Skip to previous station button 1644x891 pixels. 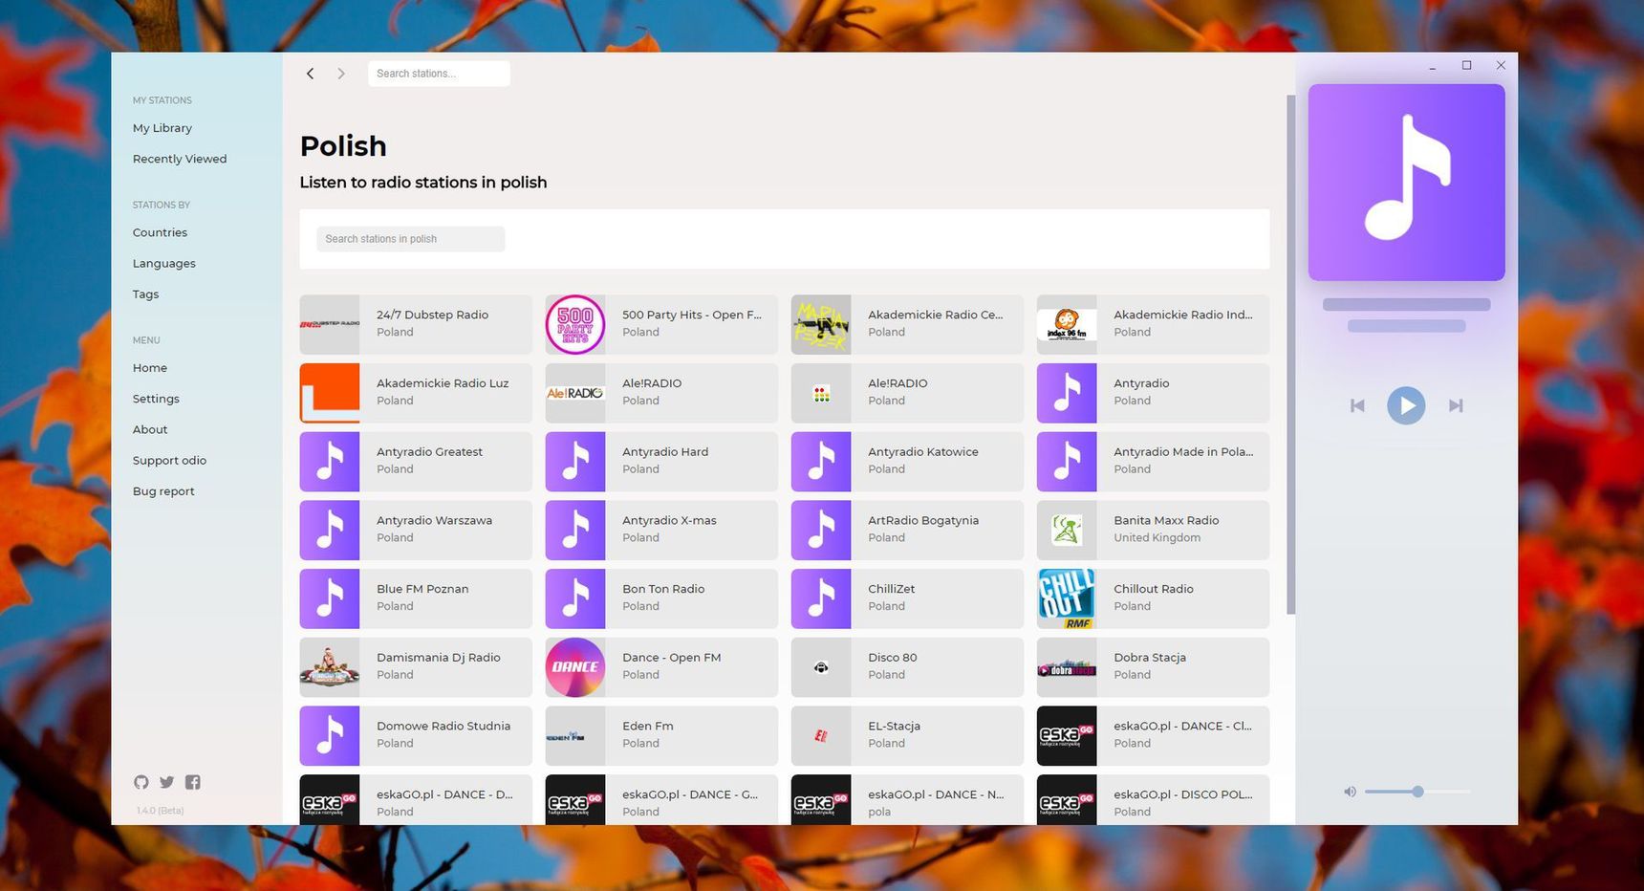tap(1357, 405)
